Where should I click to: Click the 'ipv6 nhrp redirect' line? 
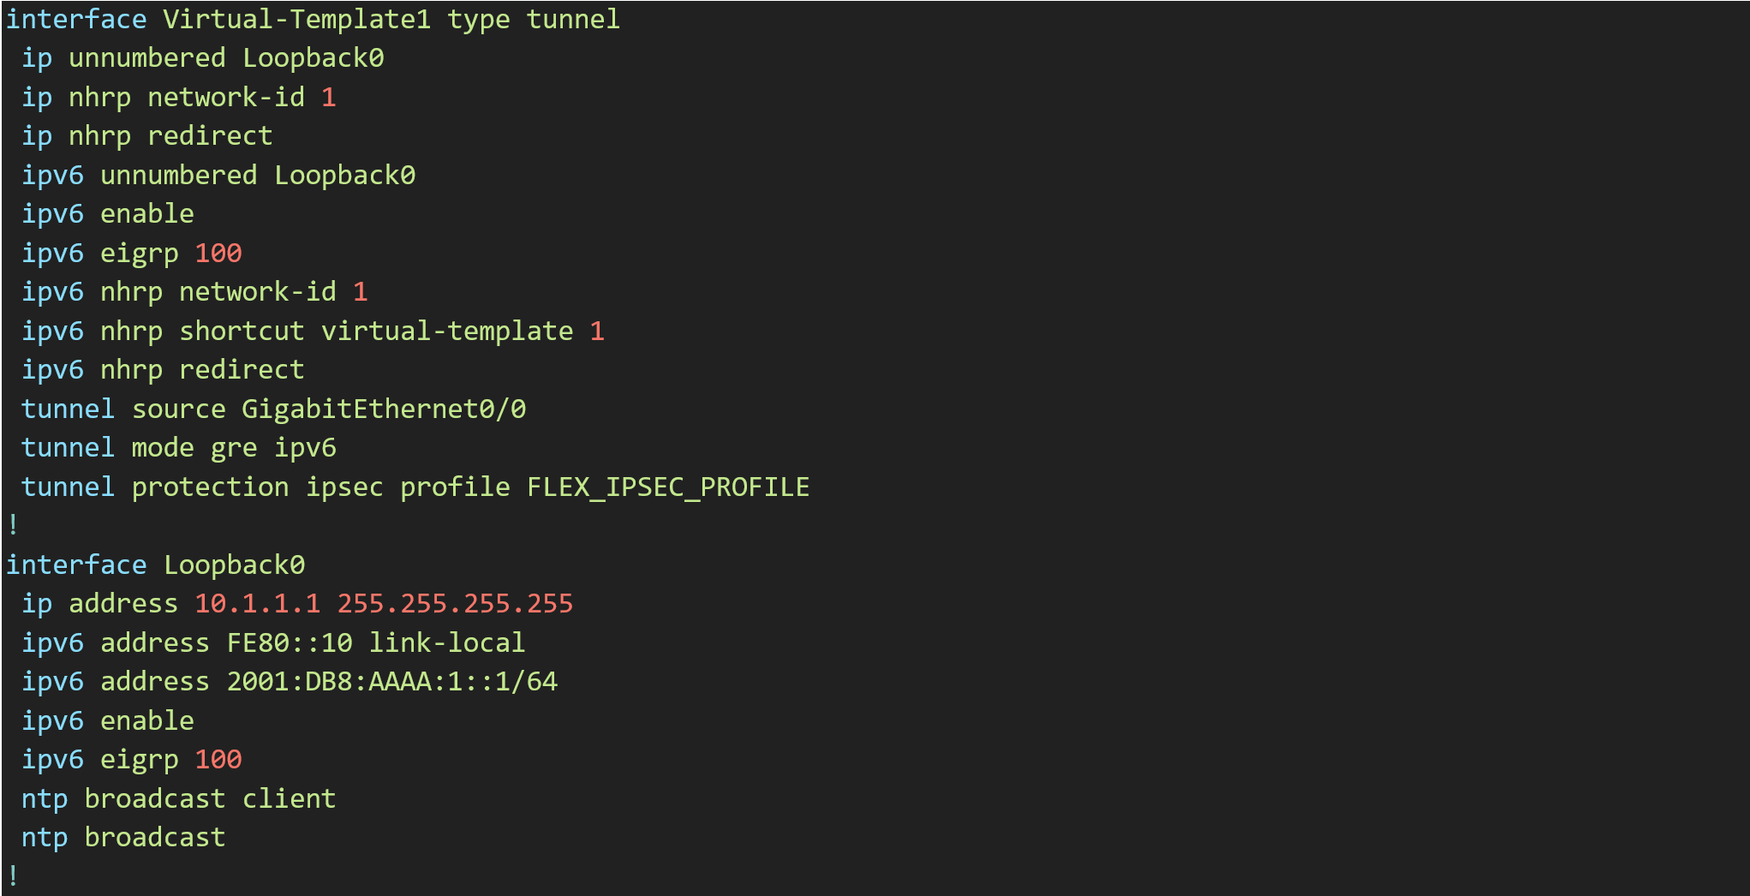tap(163, 370)
